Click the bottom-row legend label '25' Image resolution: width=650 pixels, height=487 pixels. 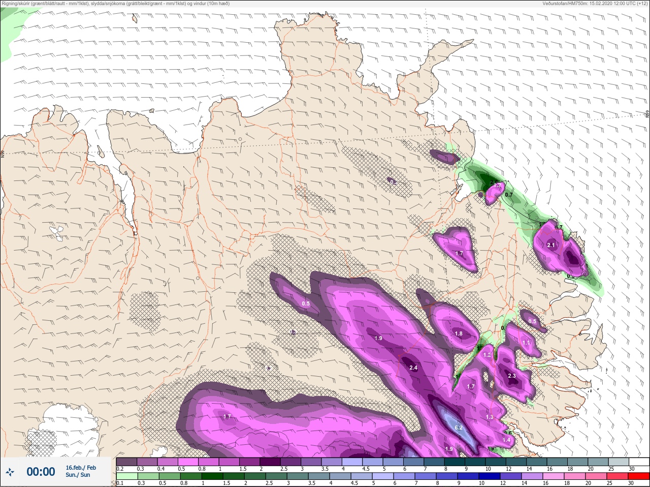(610, 483)
